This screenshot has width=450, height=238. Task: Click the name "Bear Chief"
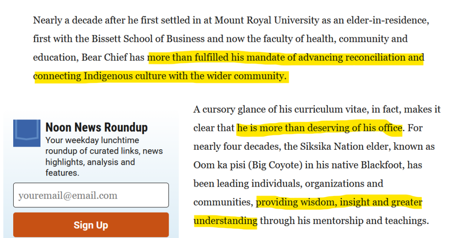point(104,58)
